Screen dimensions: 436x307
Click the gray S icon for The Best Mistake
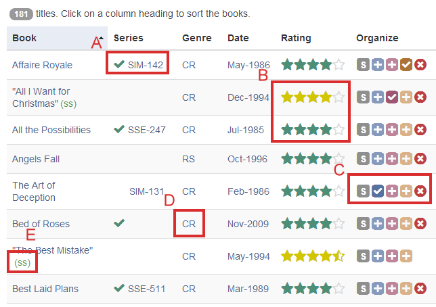coord(363,256)
